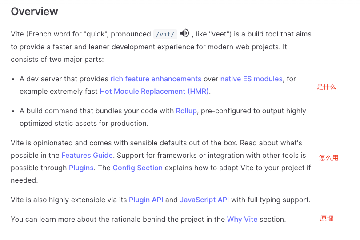Open the Features Guide link
Viewport: 360px width, 240px height.
coord(87,155)
